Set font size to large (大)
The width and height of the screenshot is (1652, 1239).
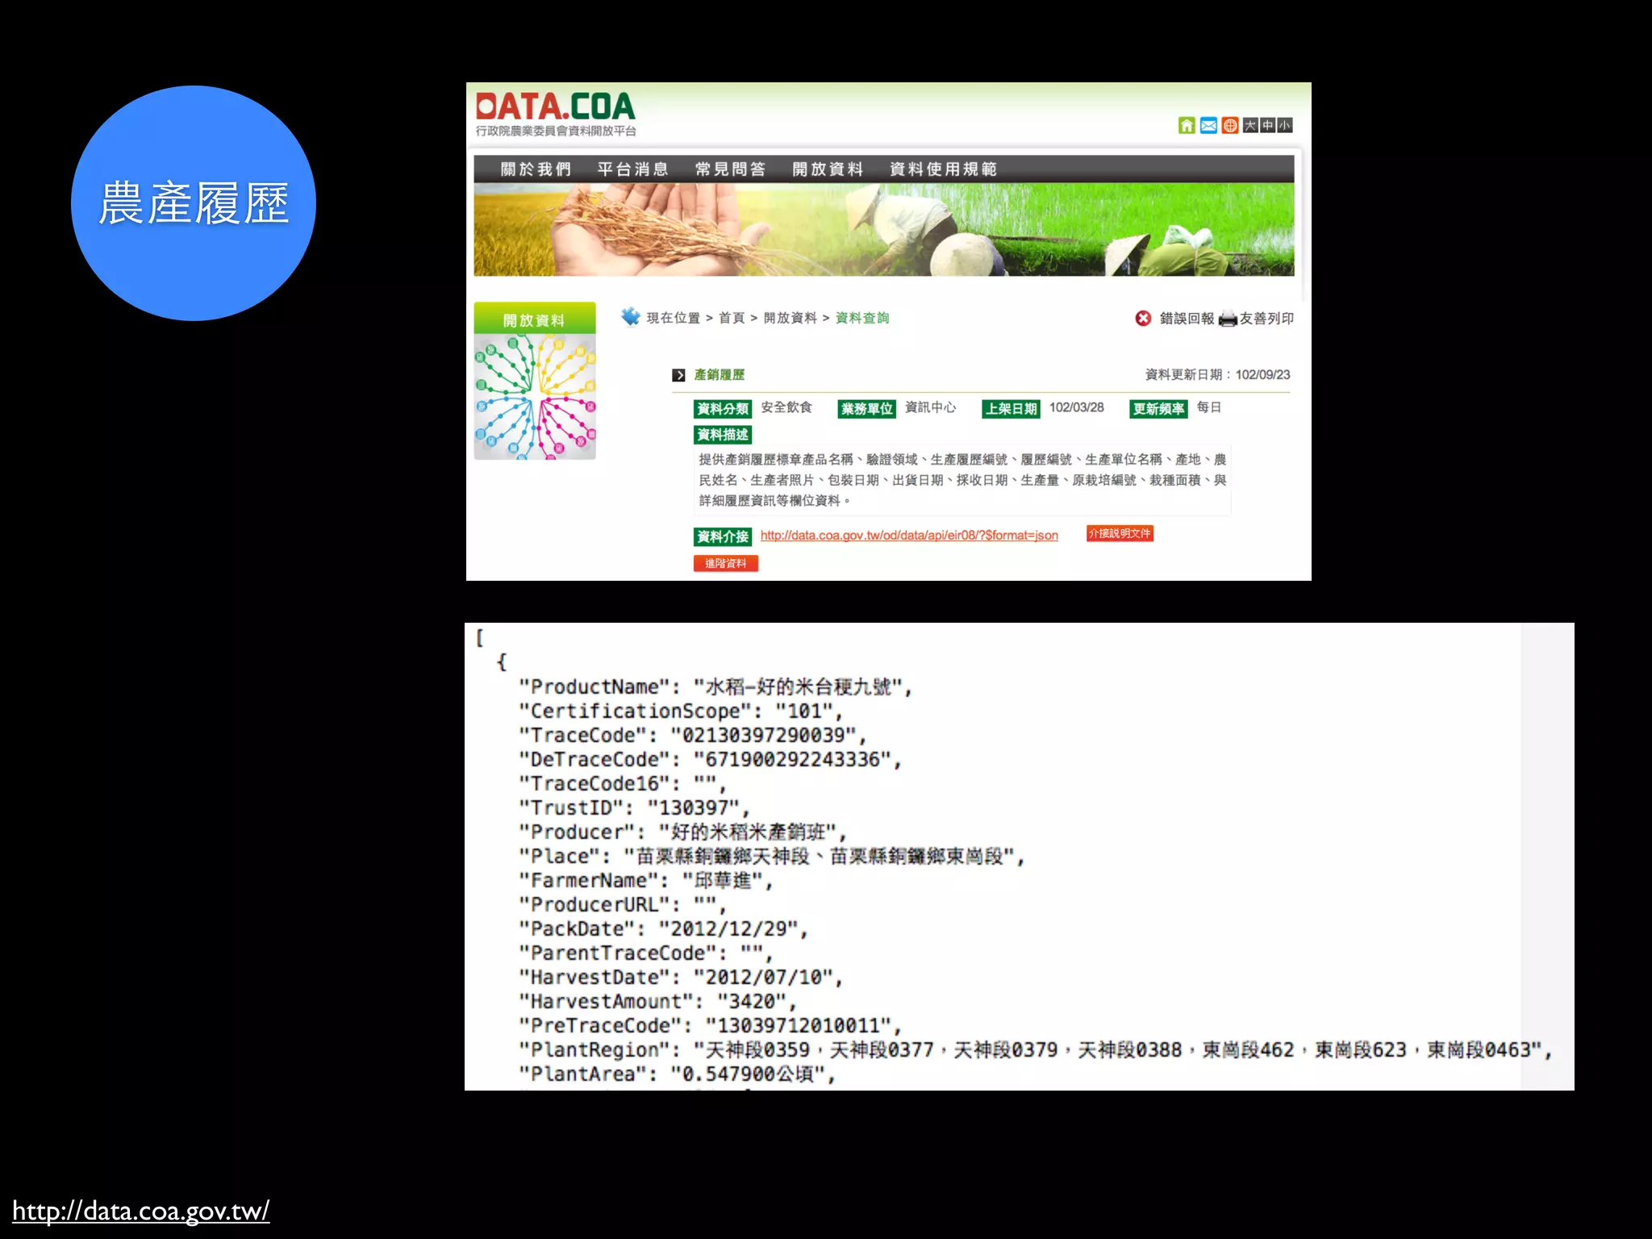[x=1250, y=125]
